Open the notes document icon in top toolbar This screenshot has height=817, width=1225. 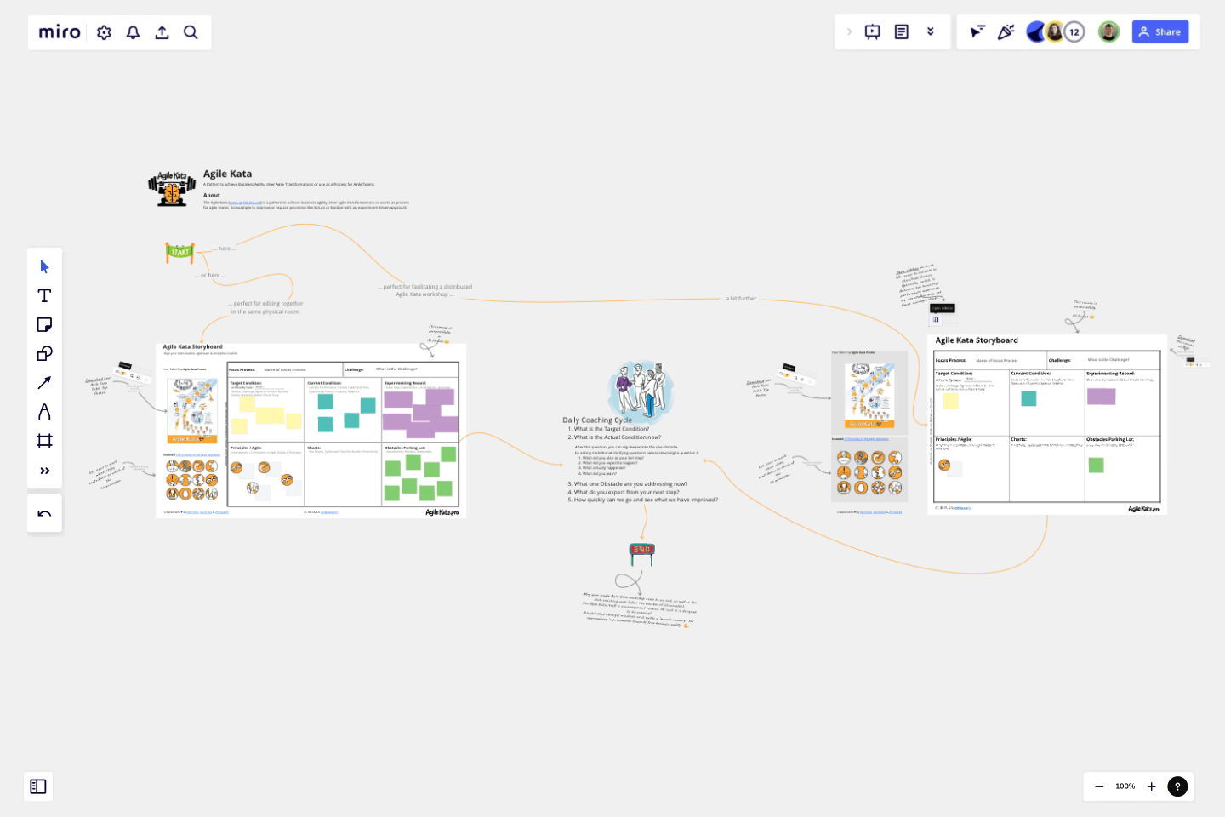coord(902,31)
